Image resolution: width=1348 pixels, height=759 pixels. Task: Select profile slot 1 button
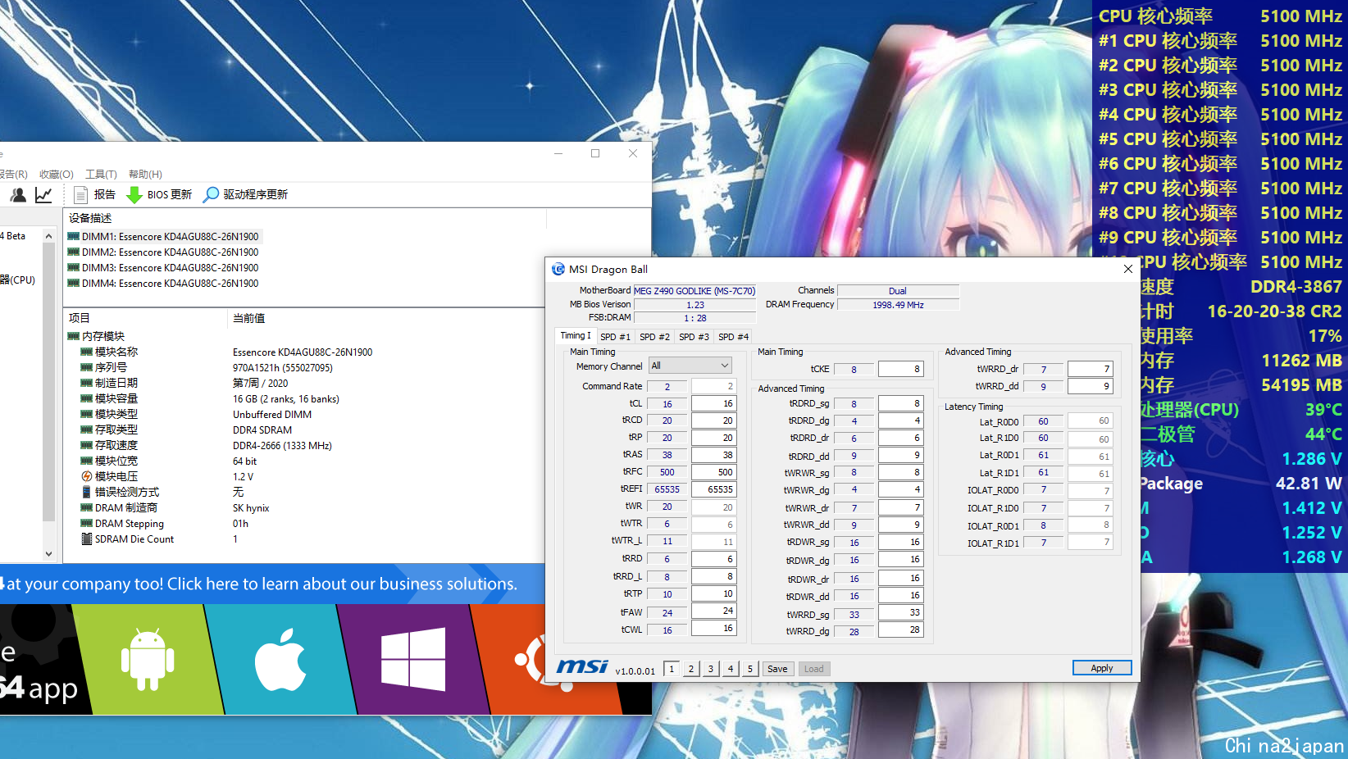point(672,669)
